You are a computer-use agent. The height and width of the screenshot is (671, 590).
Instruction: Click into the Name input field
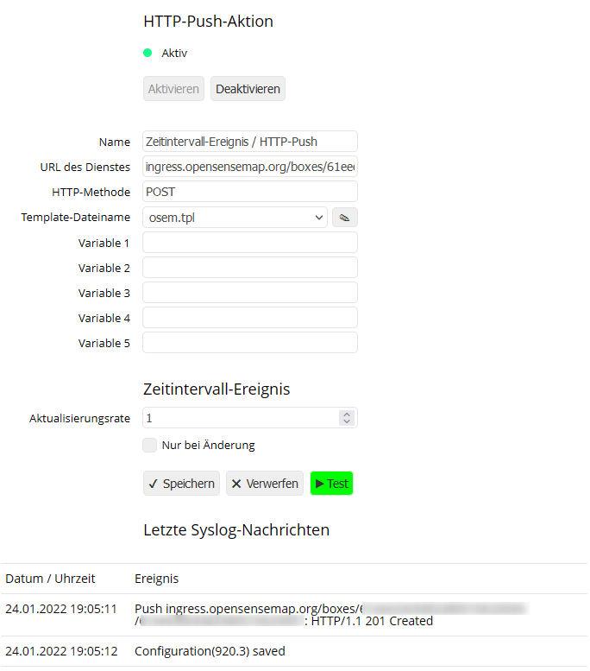[x=249, y=142]
